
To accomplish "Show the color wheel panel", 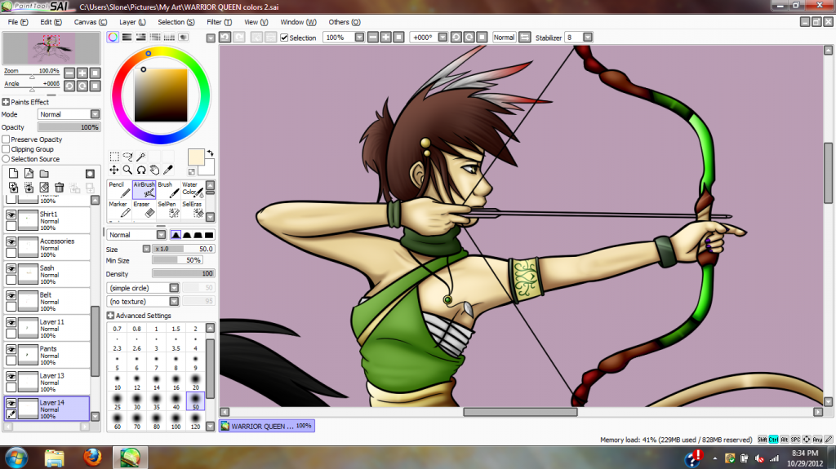I will click(113, 38).
